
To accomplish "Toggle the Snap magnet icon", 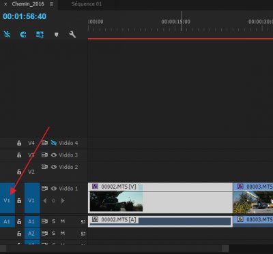I will (x=23, y=35).
